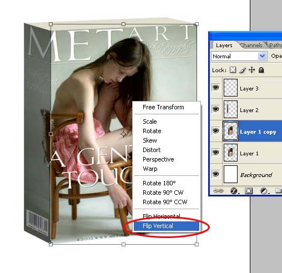Hide Layer 1 copy visibility eye
The image size is (282, 273).
click(216, 131)
